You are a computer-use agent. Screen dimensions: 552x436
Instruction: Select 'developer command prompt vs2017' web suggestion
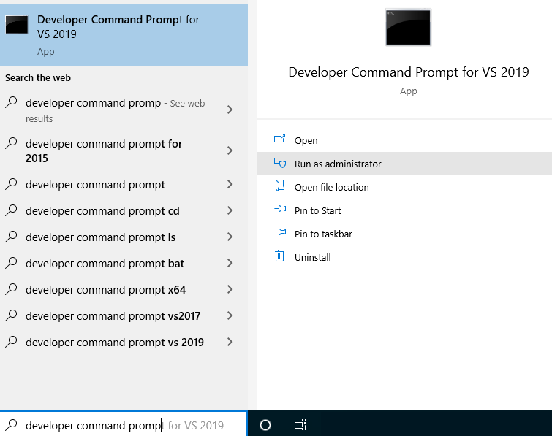pos(124,316)
